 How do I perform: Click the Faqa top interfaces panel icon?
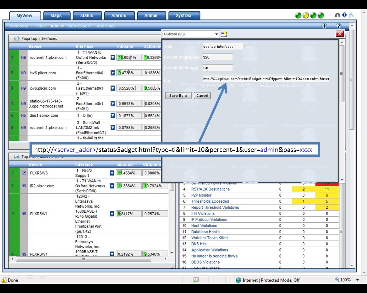(x=17, y=38)
